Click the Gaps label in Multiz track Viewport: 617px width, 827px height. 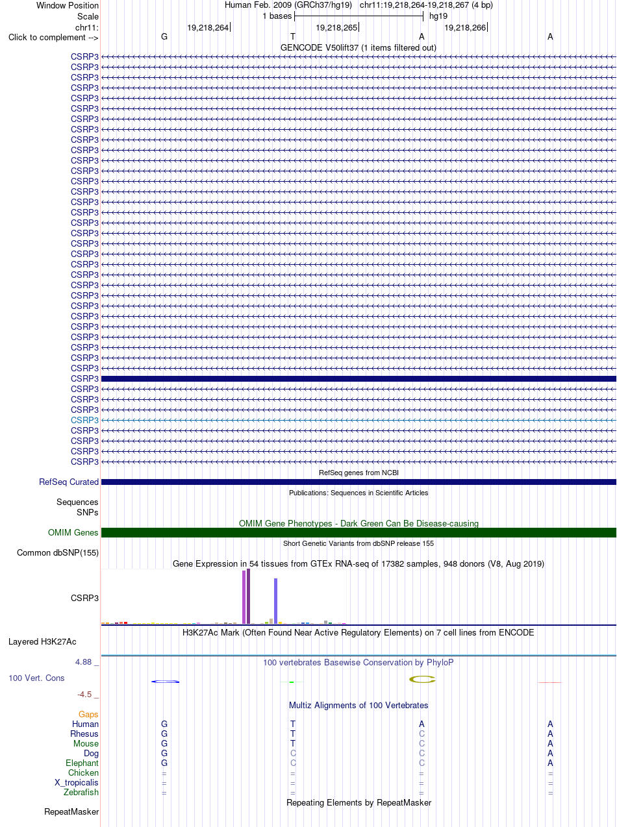pyautogui.click(x=88, y=714)
